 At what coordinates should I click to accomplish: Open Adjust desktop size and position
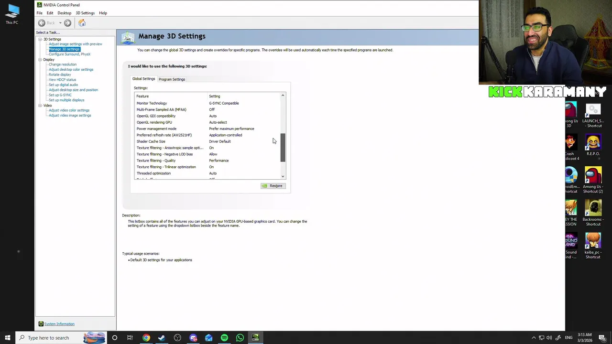[x=73, y=90]
